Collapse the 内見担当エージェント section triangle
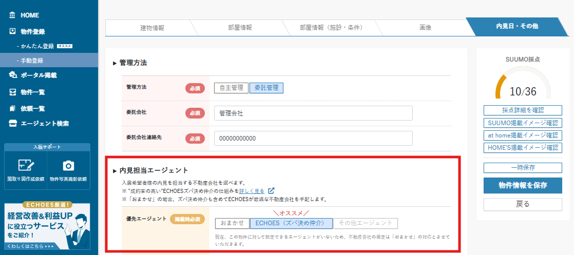Screen dimensions: 574x255 (115, 170)
